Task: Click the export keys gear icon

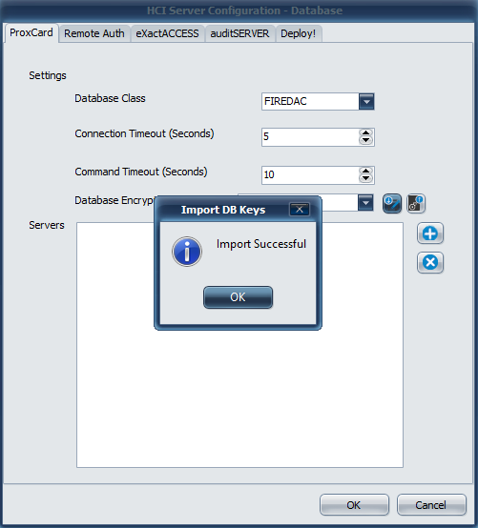Action: pos(416,203)
